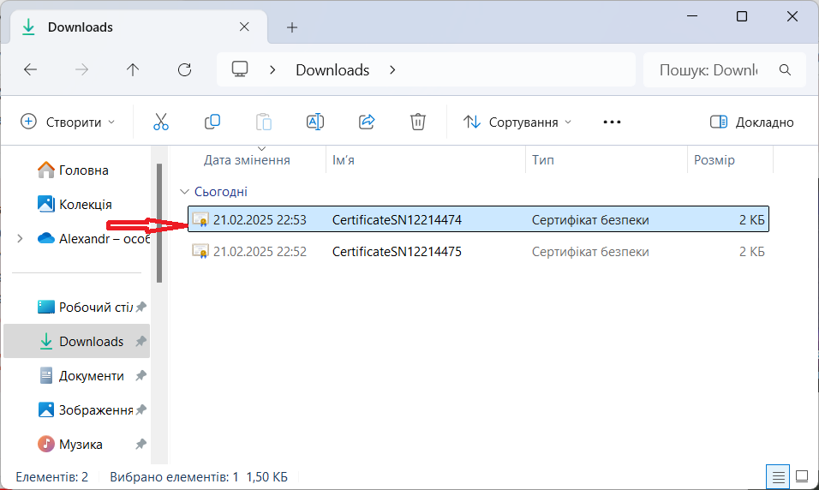819x490 pixels.
Task: Collapse the Сьогодні group
Action: click(183, 192)
